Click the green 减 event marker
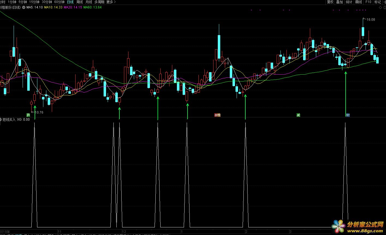 click(298, 115)
